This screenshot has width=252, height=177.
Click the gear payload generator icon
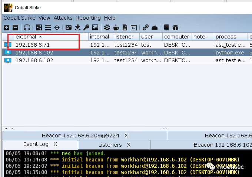pos(107,27)
